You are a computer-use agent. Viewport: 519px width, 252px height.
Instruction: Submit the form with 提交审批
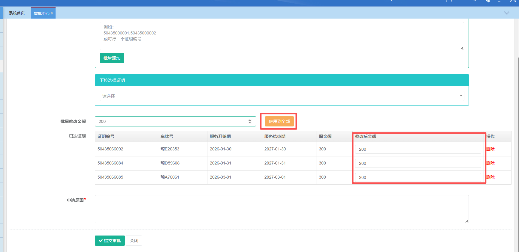(110, 241)
